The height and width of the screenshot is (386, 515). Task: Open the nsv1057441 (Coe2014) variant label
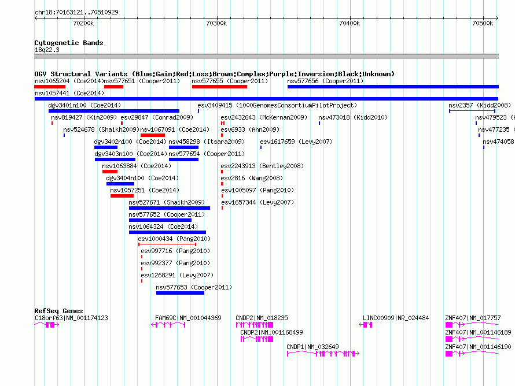(69, 93)
